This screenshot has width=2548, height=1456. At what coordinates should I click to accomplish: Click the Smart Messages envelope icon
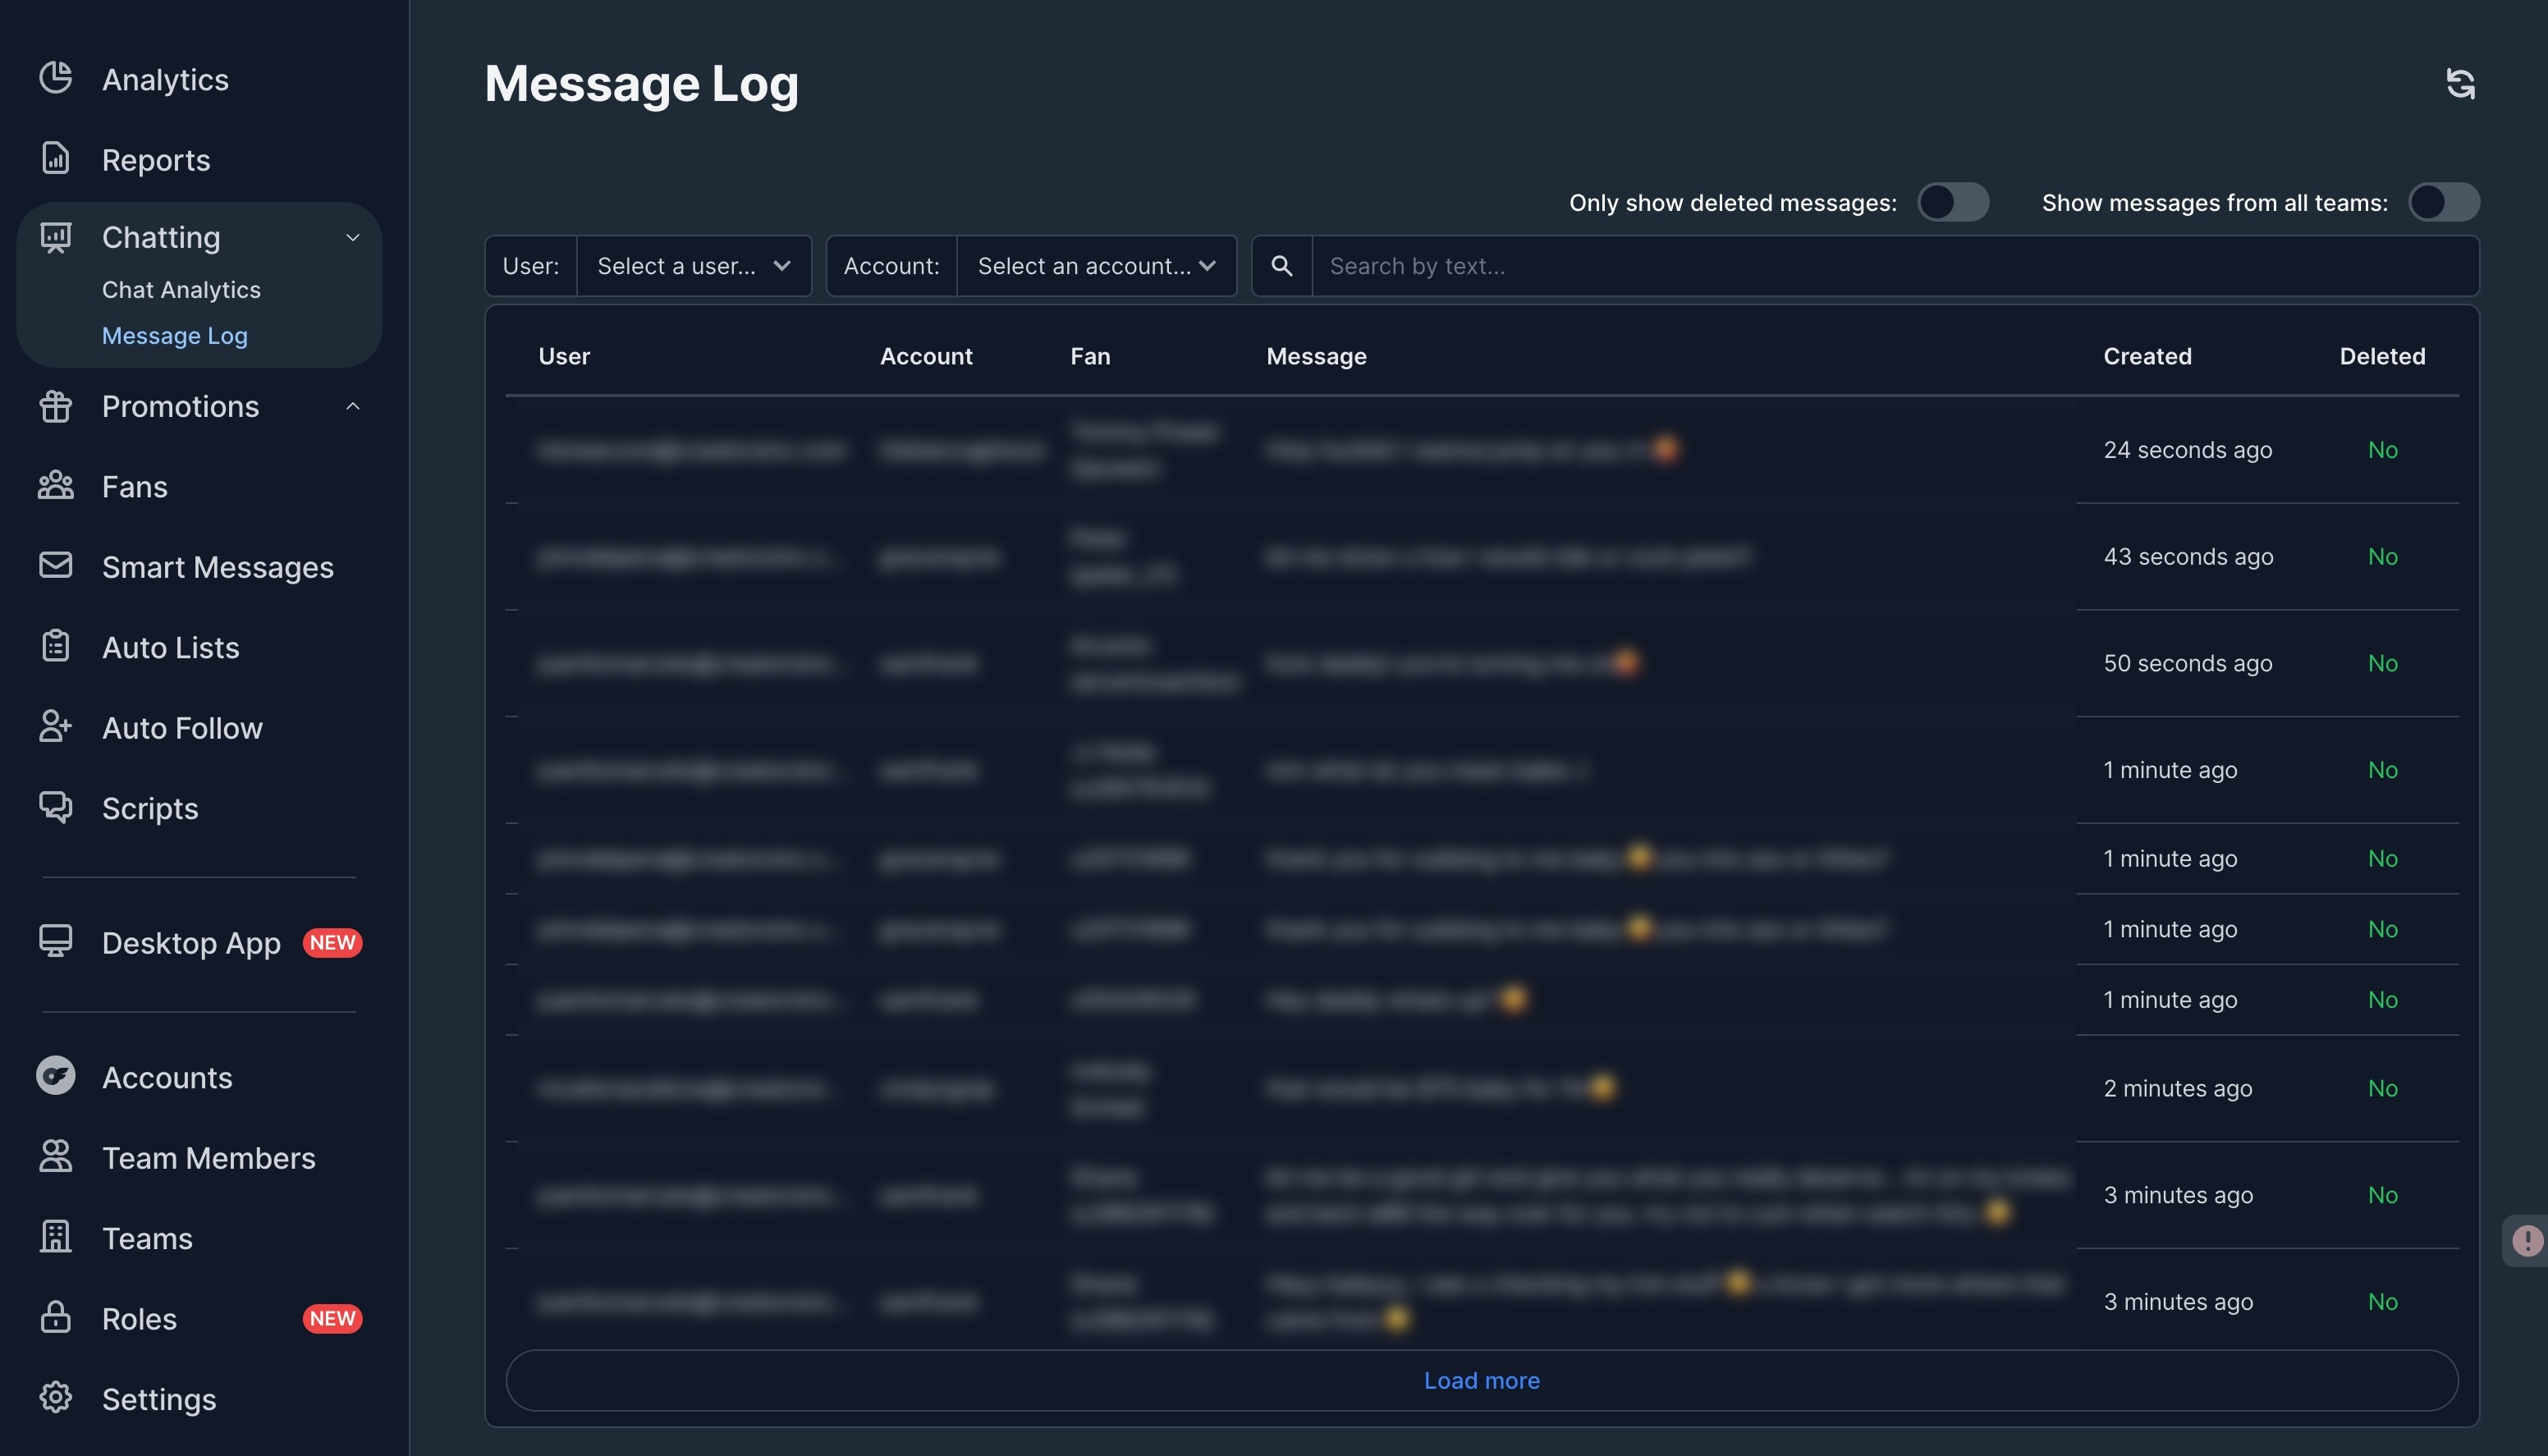[56, 566]
